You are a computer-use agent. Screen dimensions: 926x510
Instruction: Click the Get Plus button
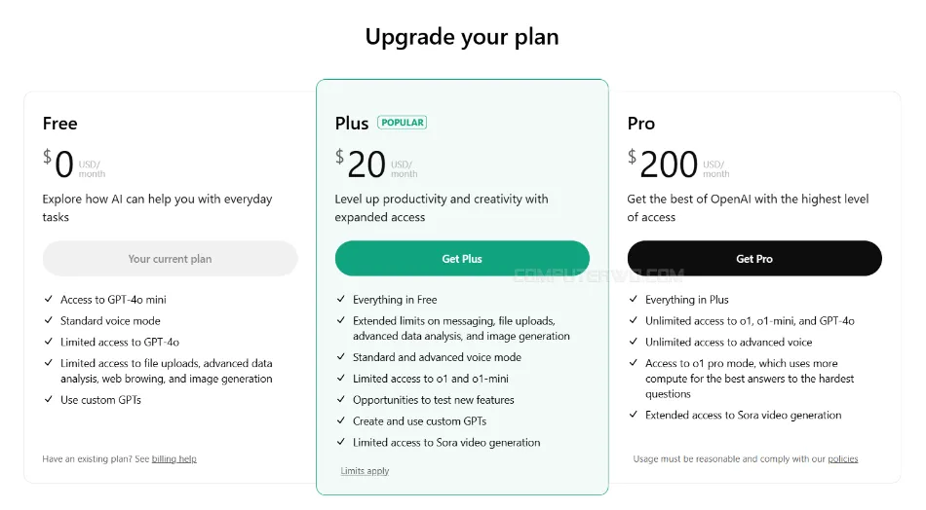pos(462,258)
